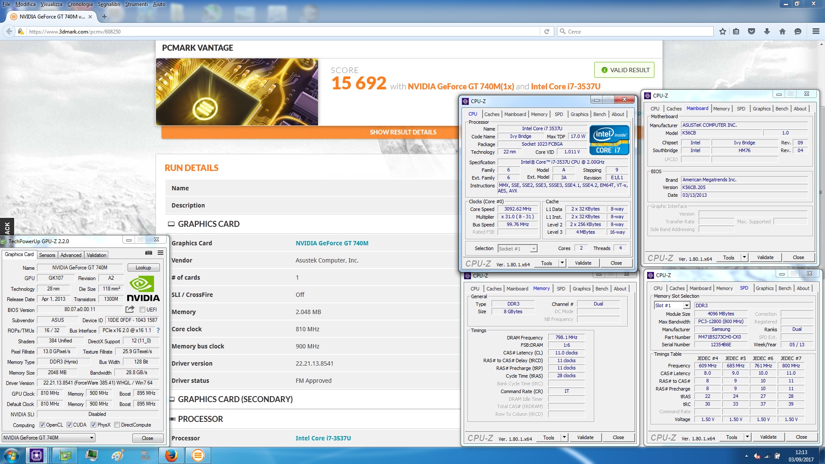The height and width of the screenshot is (464, 825).
Task: Click the NVIDIA logo in GPU-Z
Action: pyautogui.click(x=143, y=289)
